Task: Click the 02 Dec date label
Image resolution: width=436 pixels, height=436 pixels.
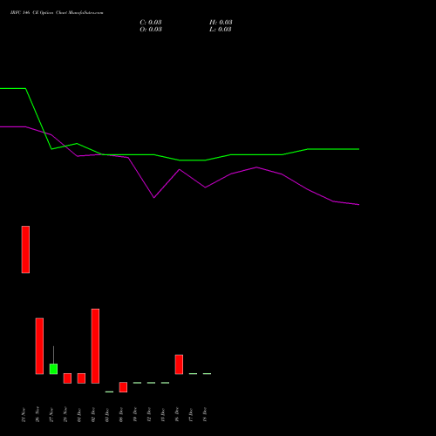Action: 93,415
